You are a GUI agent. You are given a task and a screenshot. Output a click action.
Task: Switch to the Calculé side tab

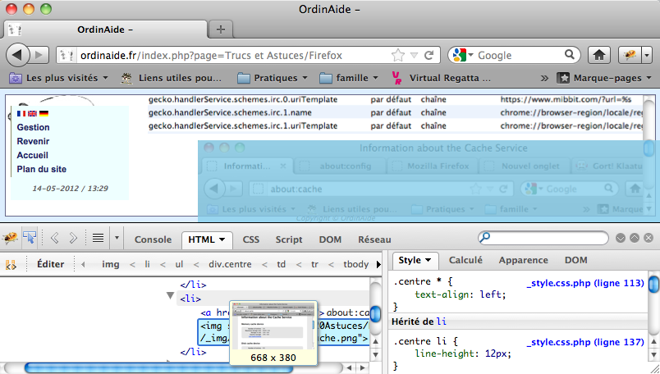465,260
